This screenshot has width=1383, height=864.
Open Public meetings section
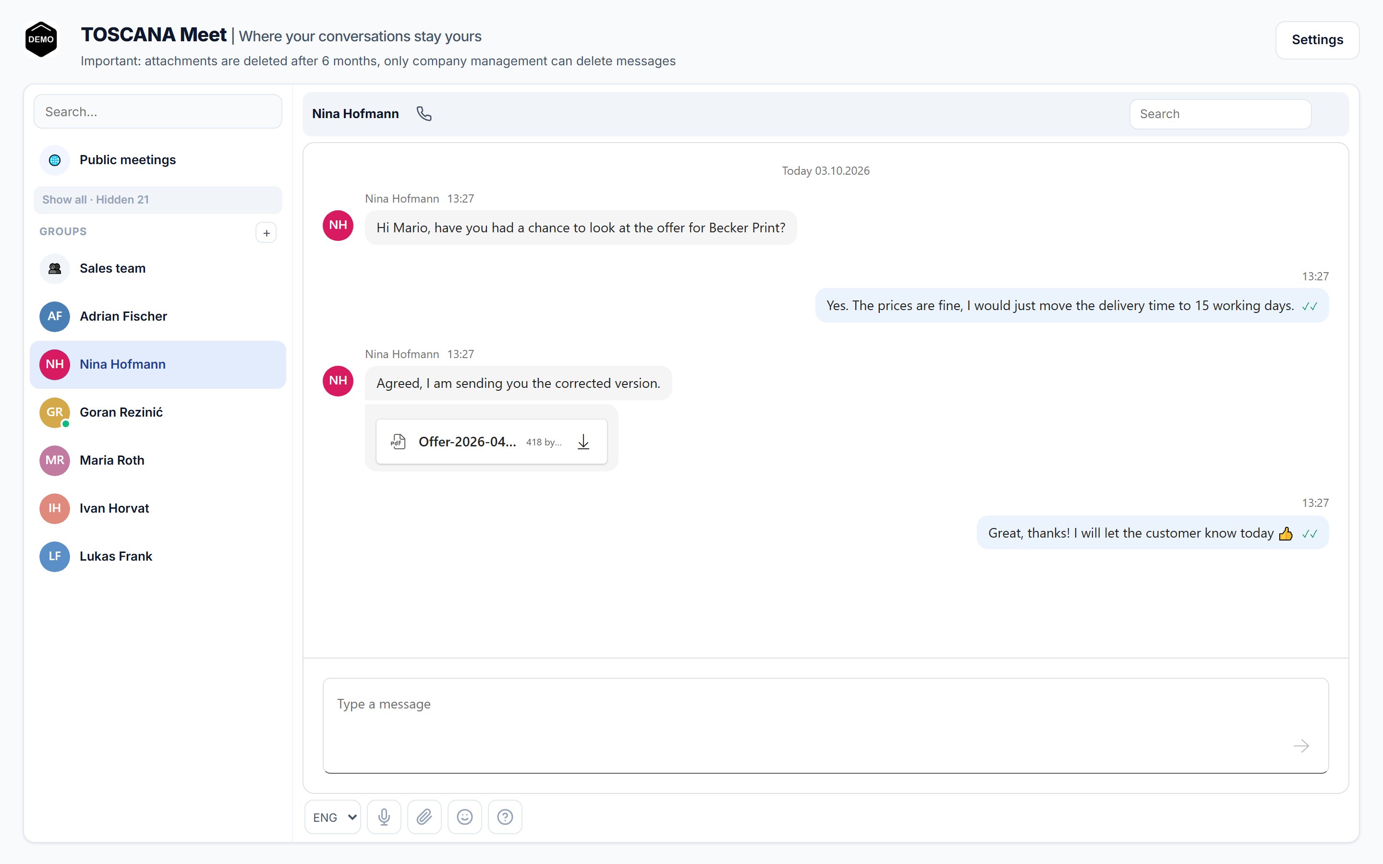pos(158,160)
